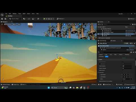The width and height of the screenshot is (136, 102).
Task: Select the General filter in Details
Action: pos(101,55)
